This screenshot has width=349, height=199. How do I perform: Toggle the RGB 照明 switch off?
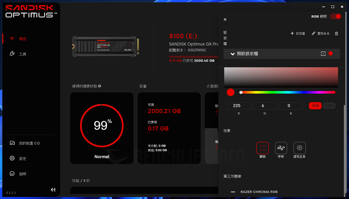pos(336,16)
